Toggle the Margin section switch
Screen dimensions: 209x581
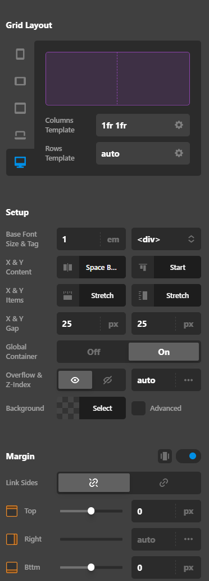pyautogui.click(x=188, y=456)
